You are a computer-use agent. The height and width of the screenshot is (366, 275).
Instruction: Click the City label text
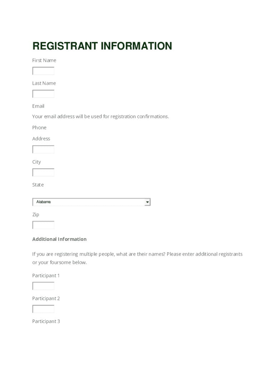tap(36, 162)
